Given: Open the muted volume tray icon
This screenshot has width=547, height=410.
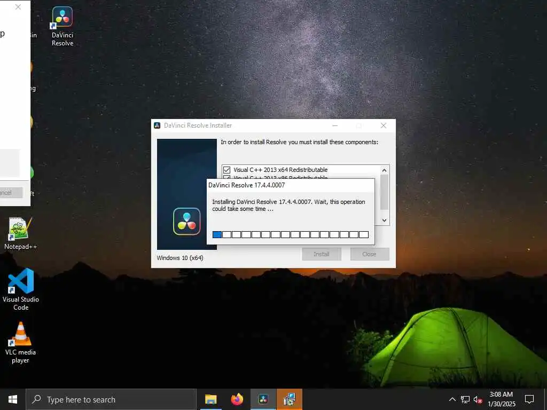Looking at the screenshot, I should point(478,399).
